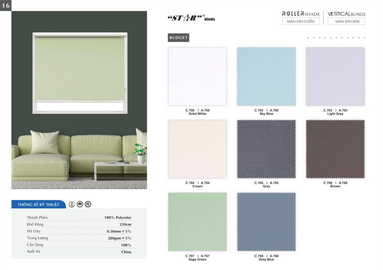Choose the Sage Green C.707 swatch
The width and height of the screenshot is (383, 270).
tap(197, 222)
